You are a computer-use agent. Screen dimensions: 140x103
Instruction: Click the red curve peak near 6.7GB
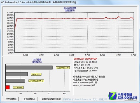pos(119,17)
